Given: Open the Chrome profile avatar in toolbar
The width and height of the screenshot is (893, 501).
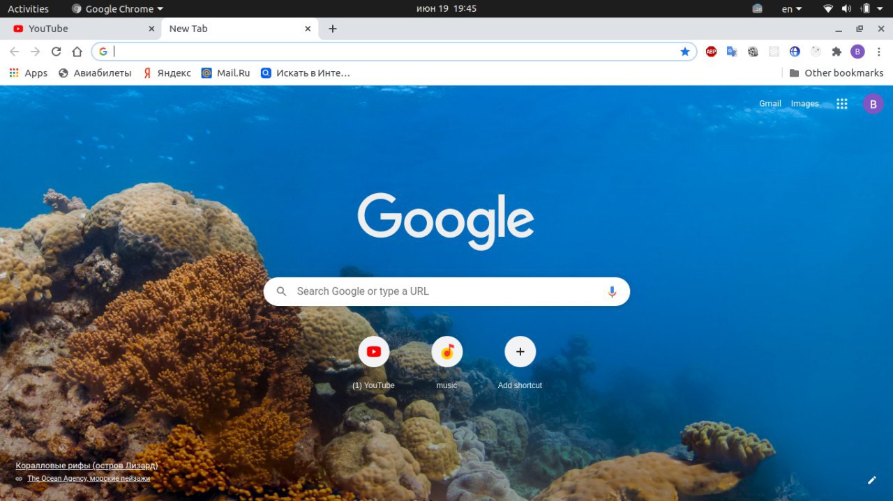Looking at the screenshot, I should click(857, 52).
